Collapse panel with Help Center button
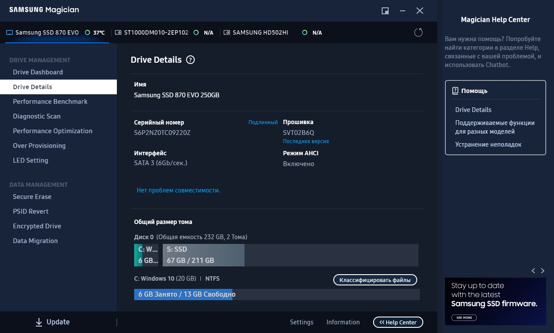 coord(398,322)
